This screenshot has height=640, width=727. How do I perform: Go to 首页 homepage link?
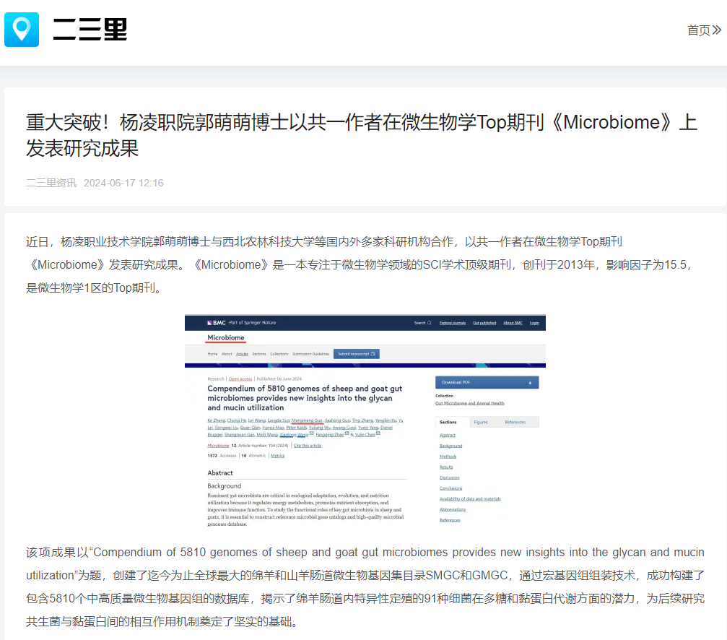tap(698, 30)
